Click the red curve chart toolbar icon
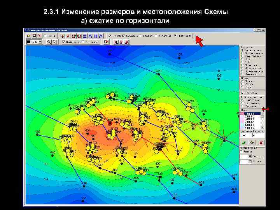The image size is (280, 210). [39, 36]
